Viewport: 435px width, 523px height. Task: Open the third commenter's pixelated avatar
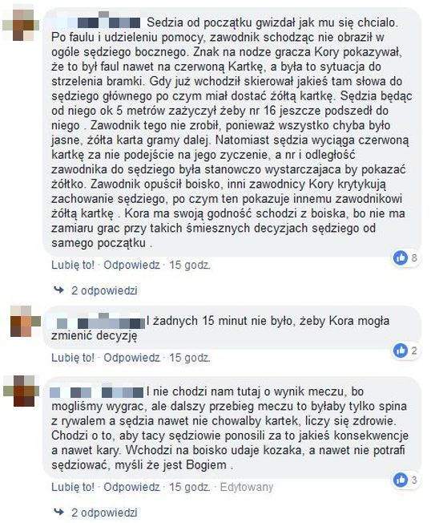click(x=21, y=391)
